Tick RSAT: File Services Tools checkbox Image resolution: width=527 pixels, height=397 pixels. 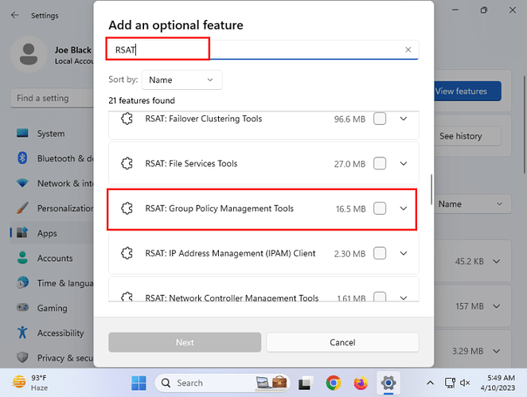tap(380, 164)
